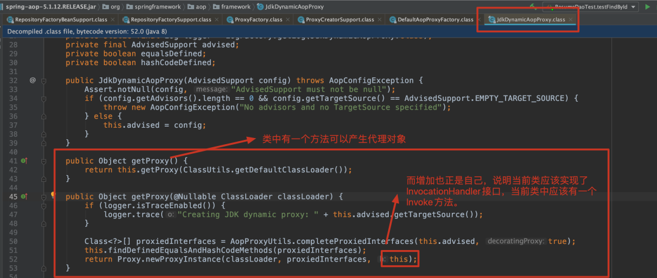
Task: Close the DefaultAopProxyFactory.class tab
Action: pyautogui.click(x=479, y=19)
